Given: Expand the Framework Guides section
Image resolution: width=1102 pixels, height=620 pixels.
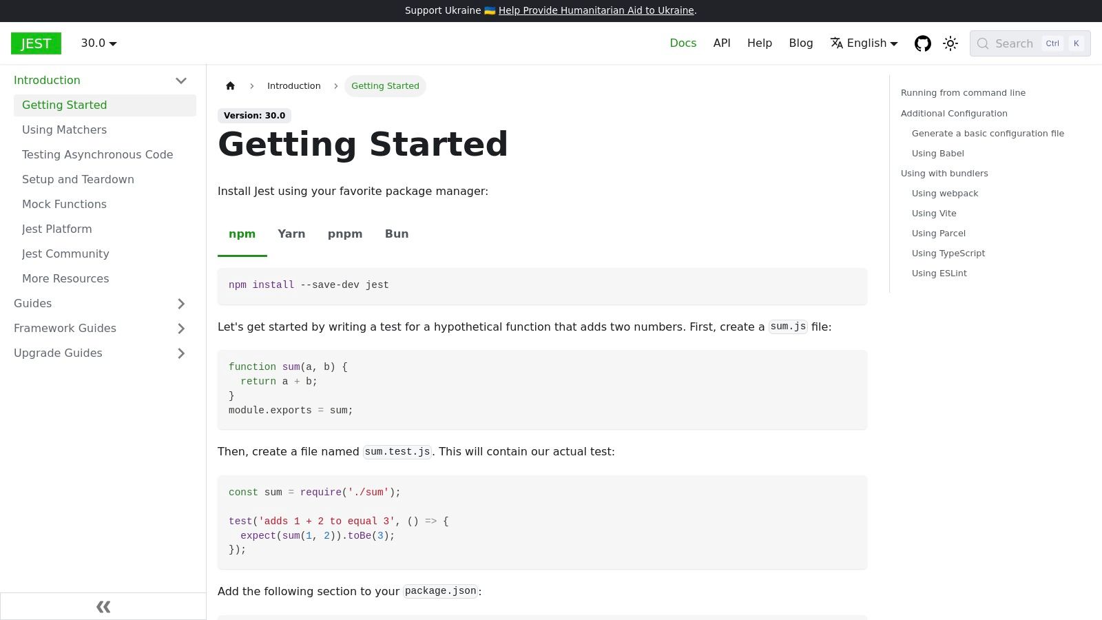Looking at the screenshot, I should [x=181, y=329].
